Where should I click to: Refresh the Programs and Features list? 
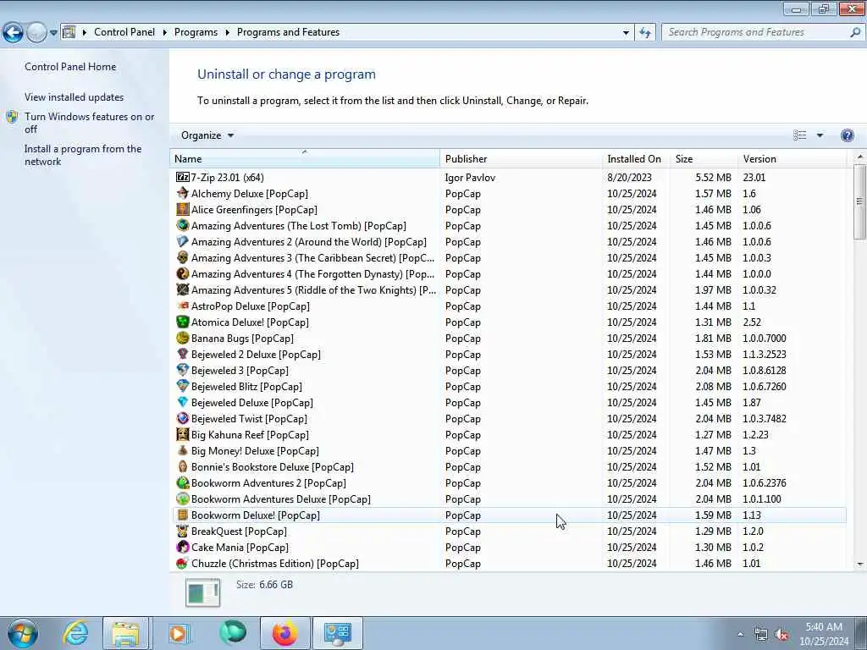pyautogui.click(x=644, y=33)
